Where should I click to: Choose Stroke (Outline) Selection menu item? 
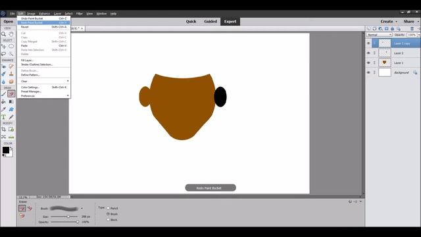44,65
